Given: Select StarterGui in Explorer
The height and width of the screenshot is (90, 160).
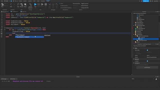Looking at the screenshot, I should [139, 31].
